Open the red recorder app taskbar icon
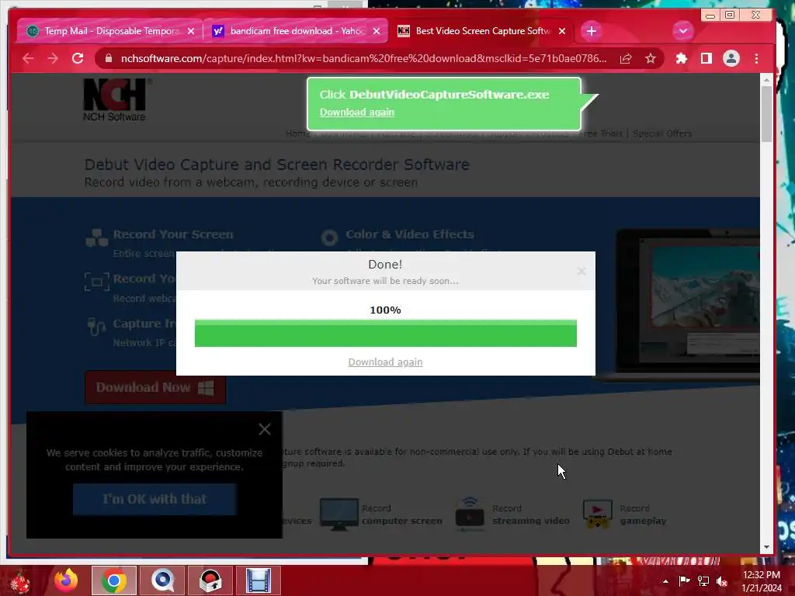 point(210,580)
